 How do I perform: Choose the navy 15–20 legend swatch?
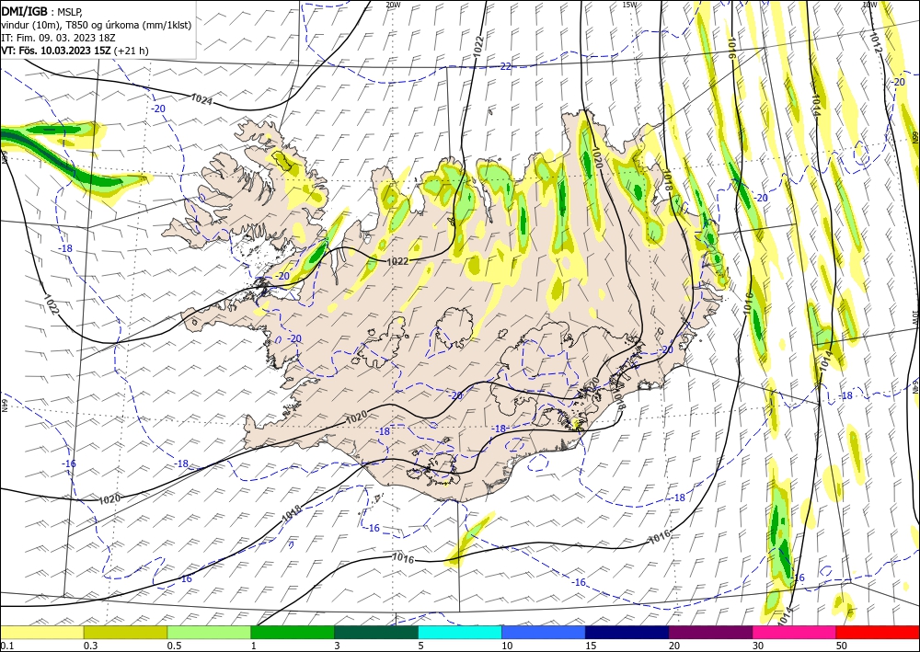click(627, 632)
